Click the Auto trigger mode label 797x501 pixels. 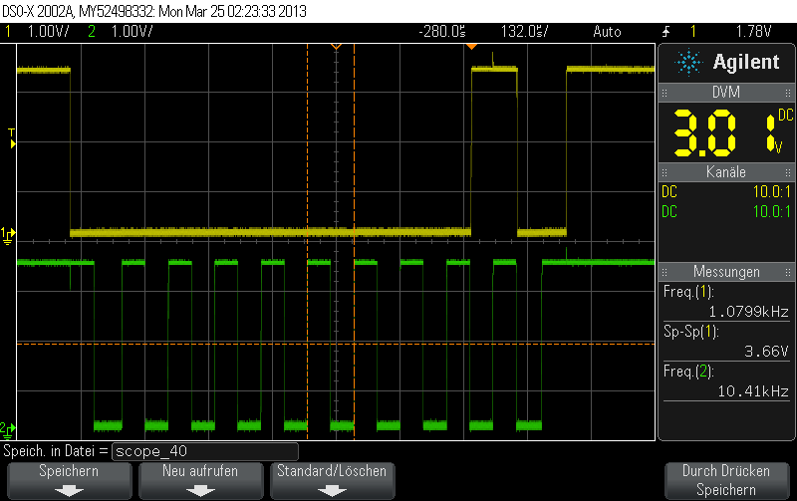(607, 32)
